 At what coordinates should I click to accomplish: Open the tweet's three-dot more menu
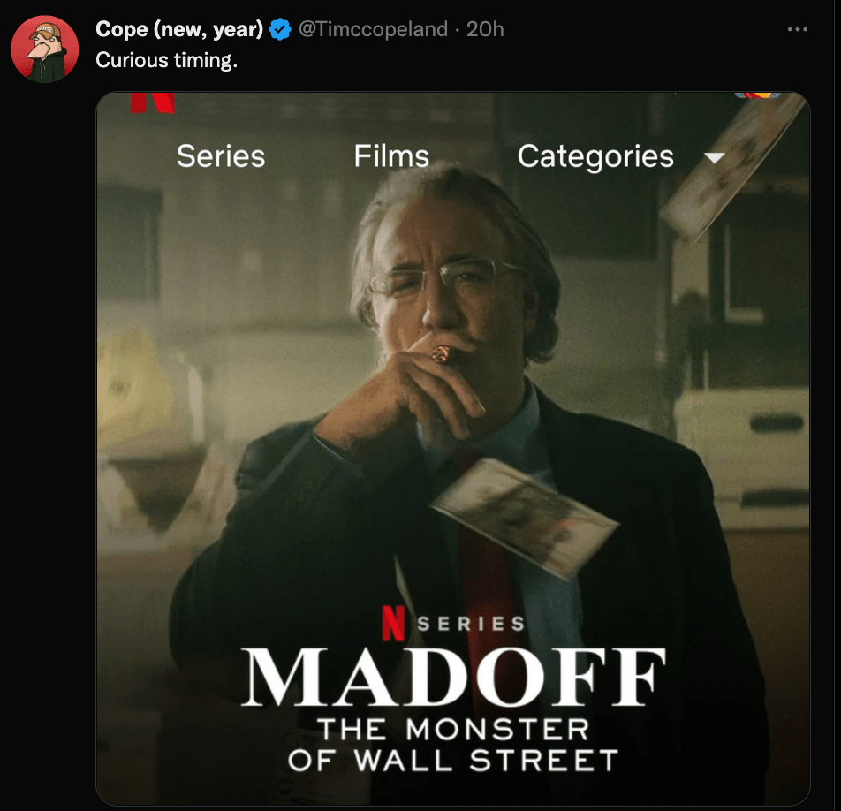[797, 30]
